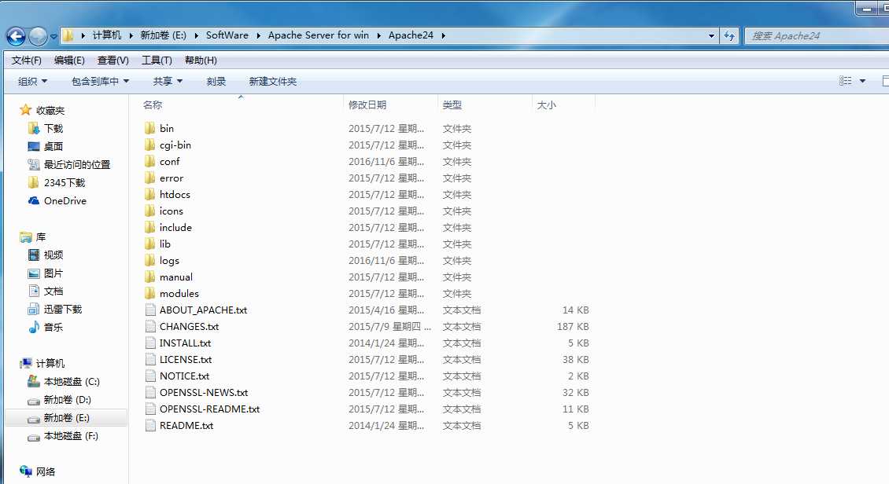Open the recent locations dropdown arrow

pyautogui.click(x=53, y=36)
